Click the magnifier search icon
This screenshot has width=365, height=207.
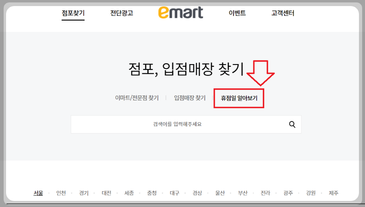pos(292,124)
